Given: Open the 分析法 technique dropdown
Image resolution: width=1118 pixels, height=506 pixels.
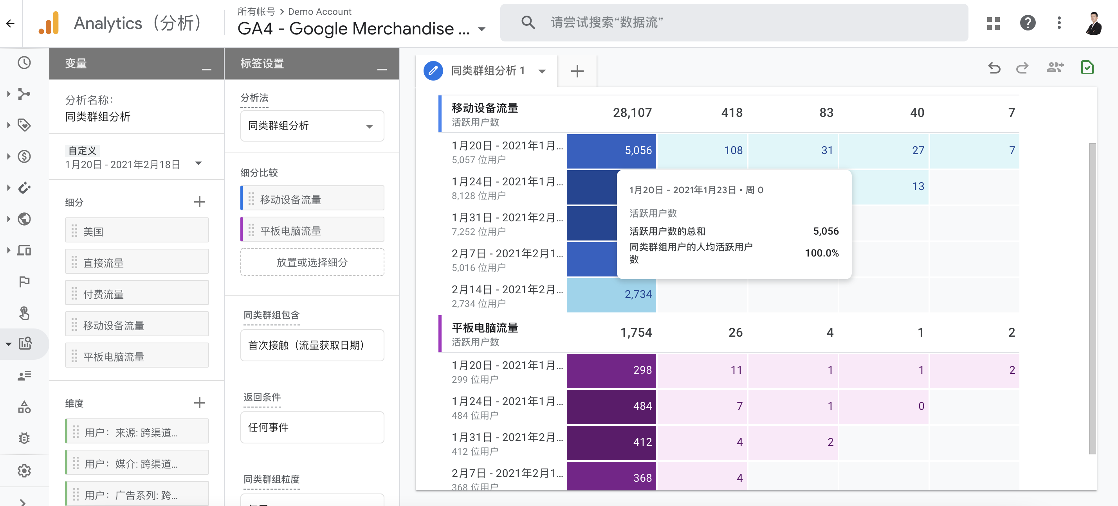Looking at the screenshot, I should [312, 126].
